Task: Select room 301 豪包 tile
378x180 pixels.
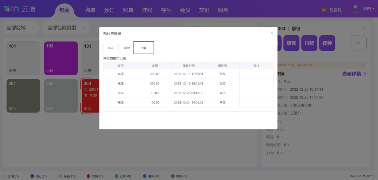Action: pyautogui.click(x=23, y=96)
